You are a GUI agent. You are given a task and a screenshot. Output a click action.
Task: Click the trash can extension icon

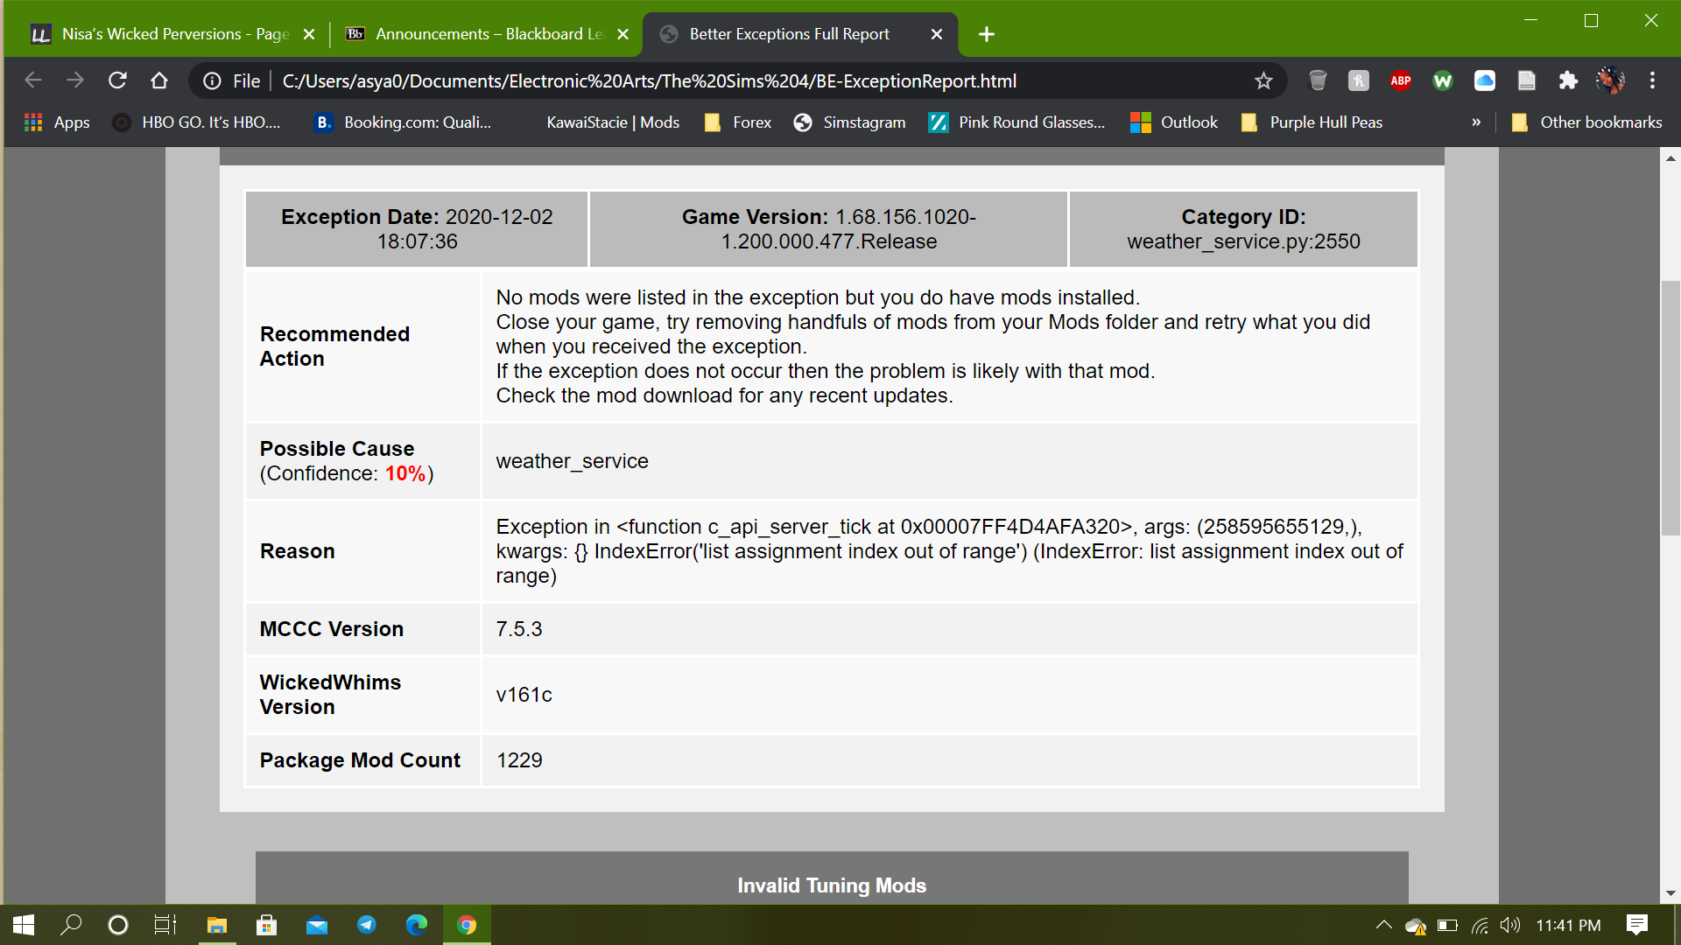coord(1317,80)
